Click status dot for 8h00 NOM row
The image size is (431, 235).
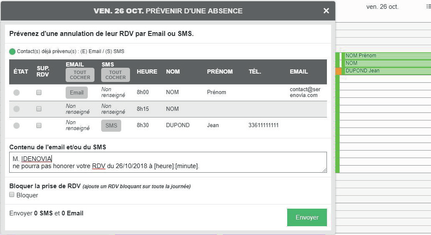16,92
